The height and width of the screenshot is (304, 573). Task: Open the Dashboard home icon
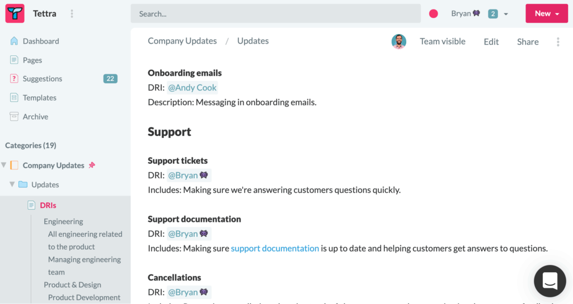[x=14, y=41]
